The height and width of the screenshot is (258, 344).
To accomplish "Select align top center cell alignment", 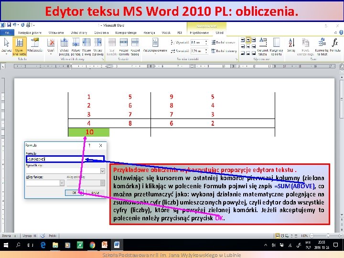I will (x=248, y=40).
